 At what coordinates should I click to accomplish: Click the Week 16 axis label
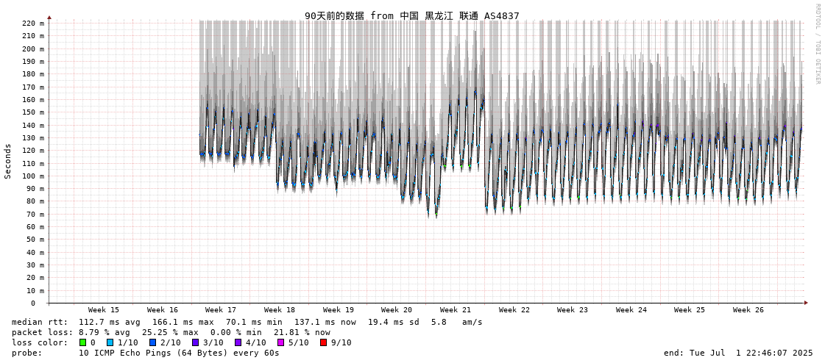coord(163,310)
